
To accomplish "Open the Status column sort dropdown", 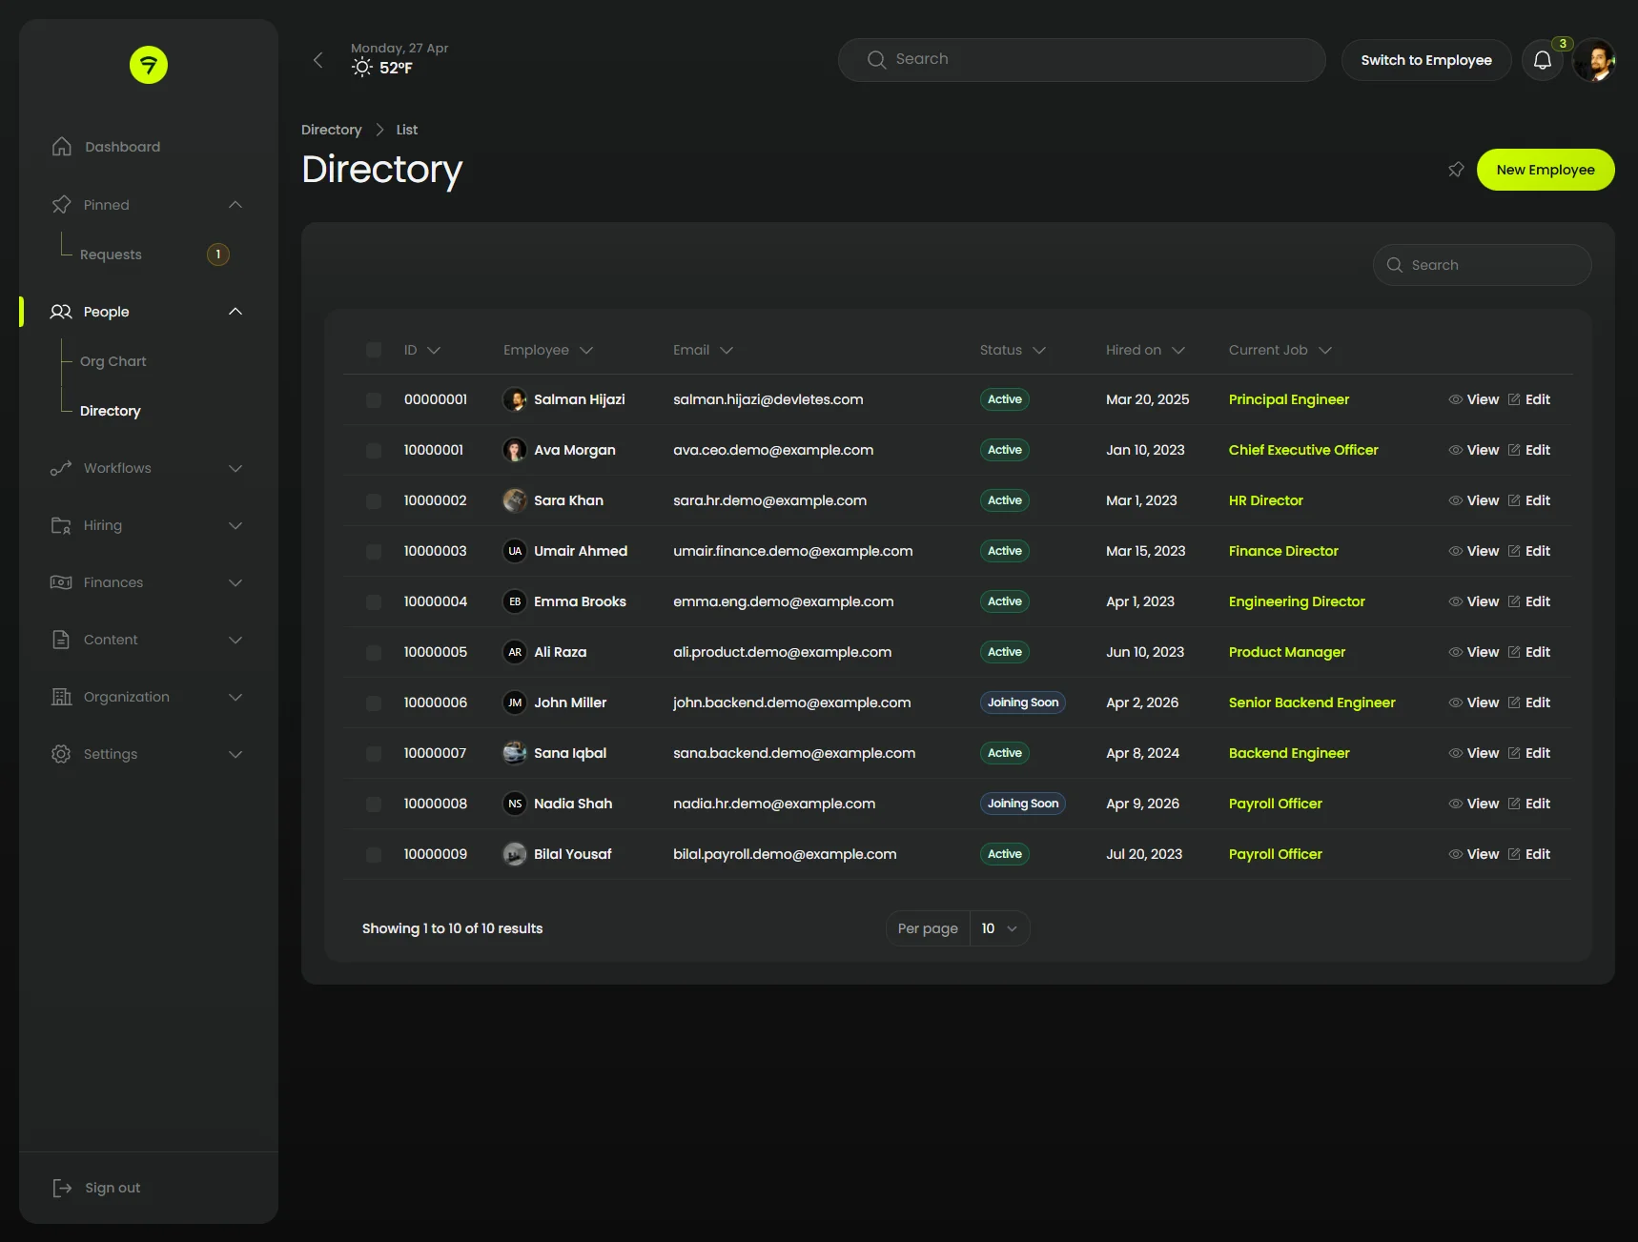I will pos(1038,350).
